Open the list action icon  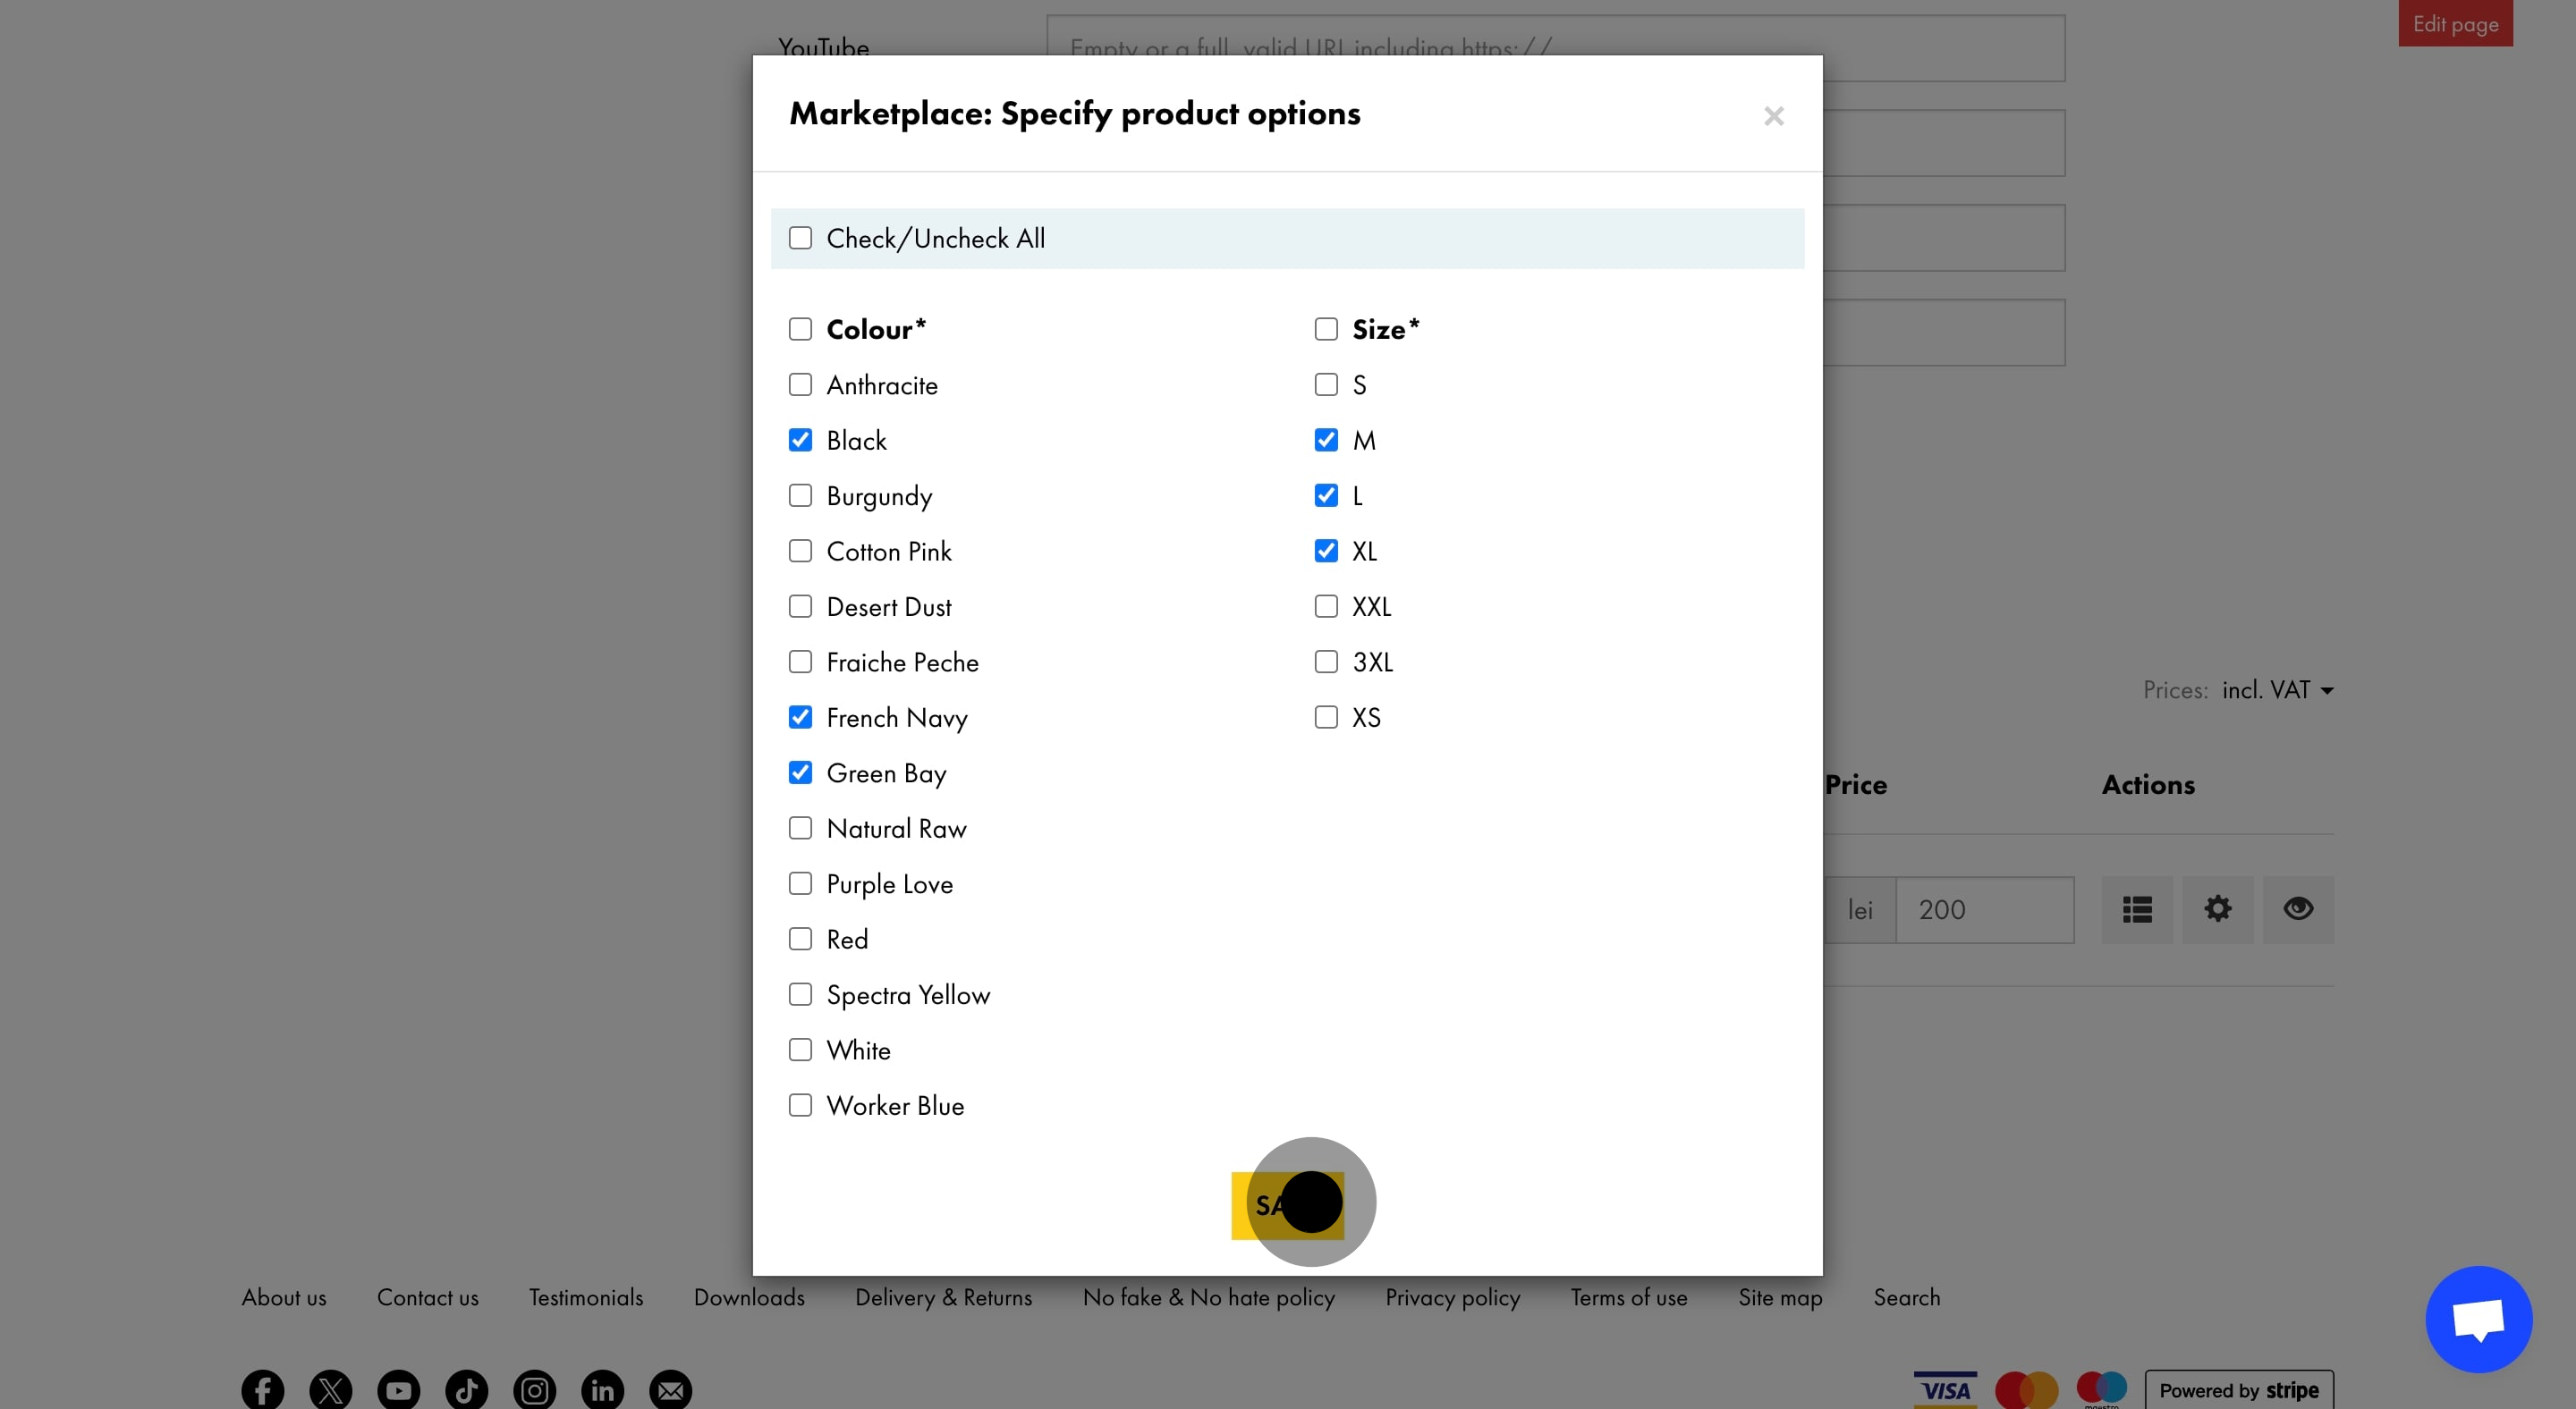2137,909
